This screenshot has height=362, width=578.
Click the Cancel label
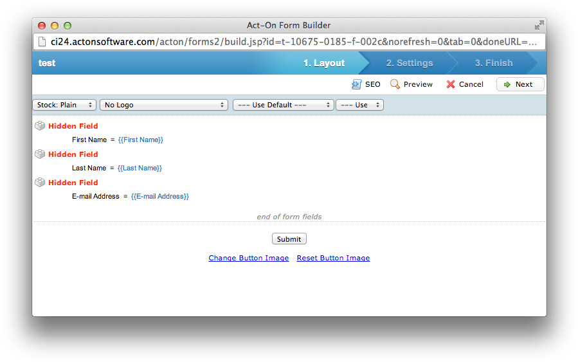click(x=471, y=84)
